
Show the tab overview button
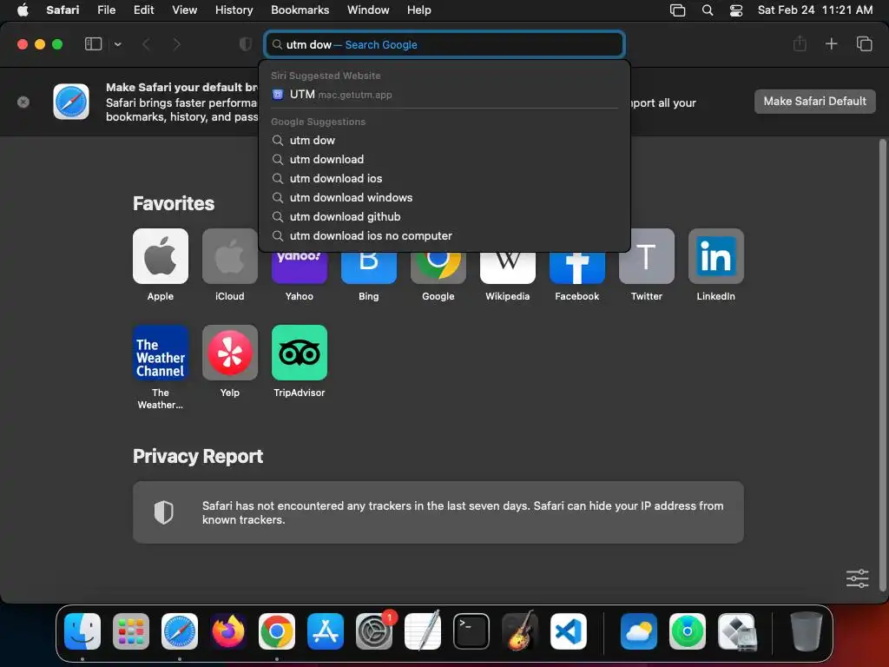[864, 43]
